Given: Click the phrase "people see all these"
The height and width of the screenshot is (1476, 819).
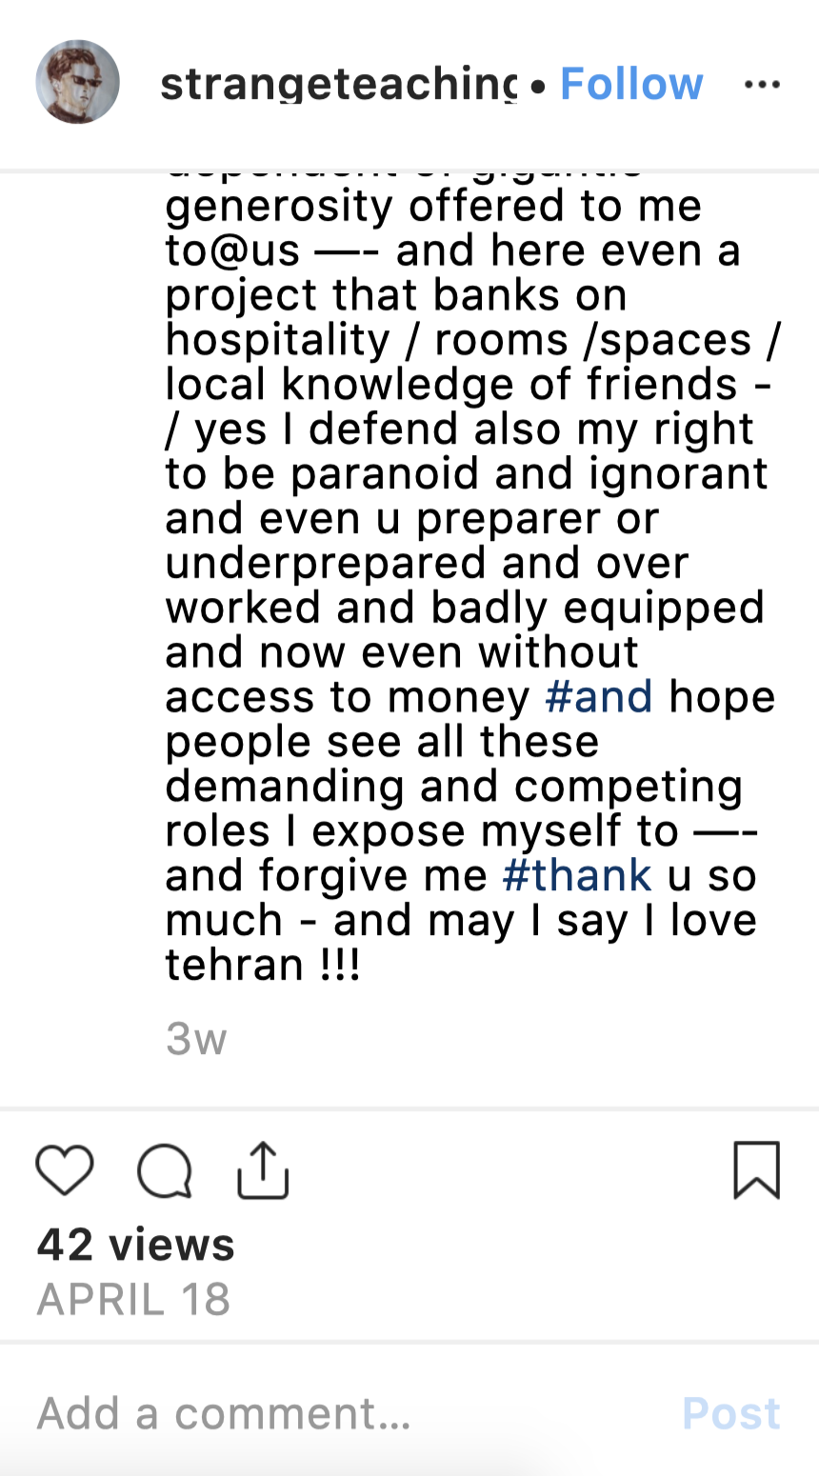Looking at the screenshot, I should (x=382, y=742).
